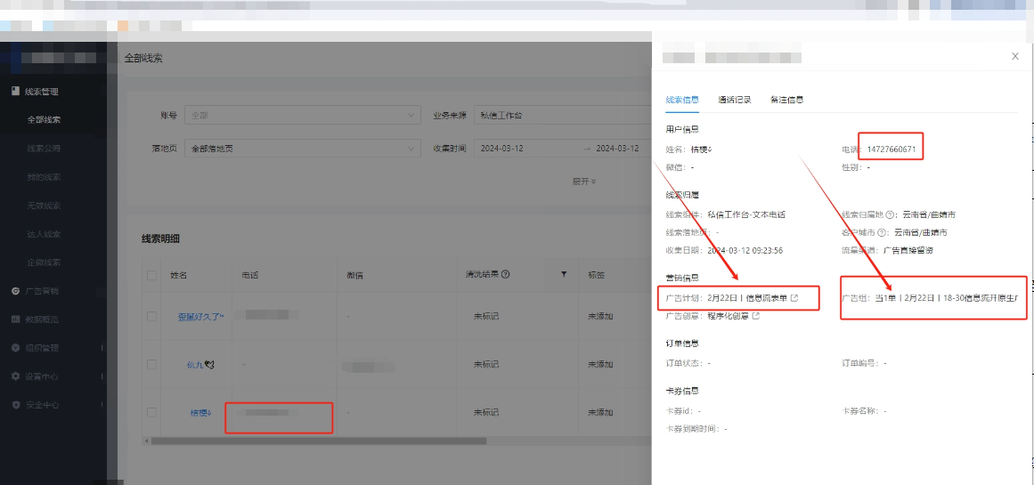Screen dimensions: 1034x485
Task: Check the row checkbox for 歪腻好久了
Action: coord(151,316)
